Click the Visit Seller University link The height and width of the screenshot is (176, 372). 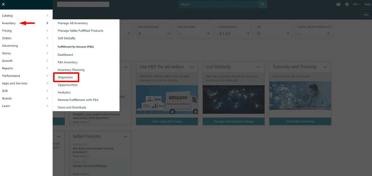(x=300, y=121)
